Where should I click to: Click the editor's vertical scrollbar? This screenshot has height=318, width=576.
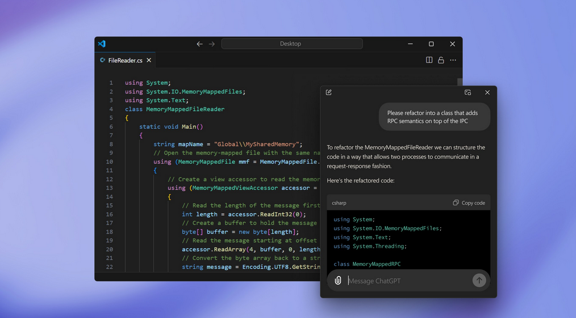[x=460, y=82]
